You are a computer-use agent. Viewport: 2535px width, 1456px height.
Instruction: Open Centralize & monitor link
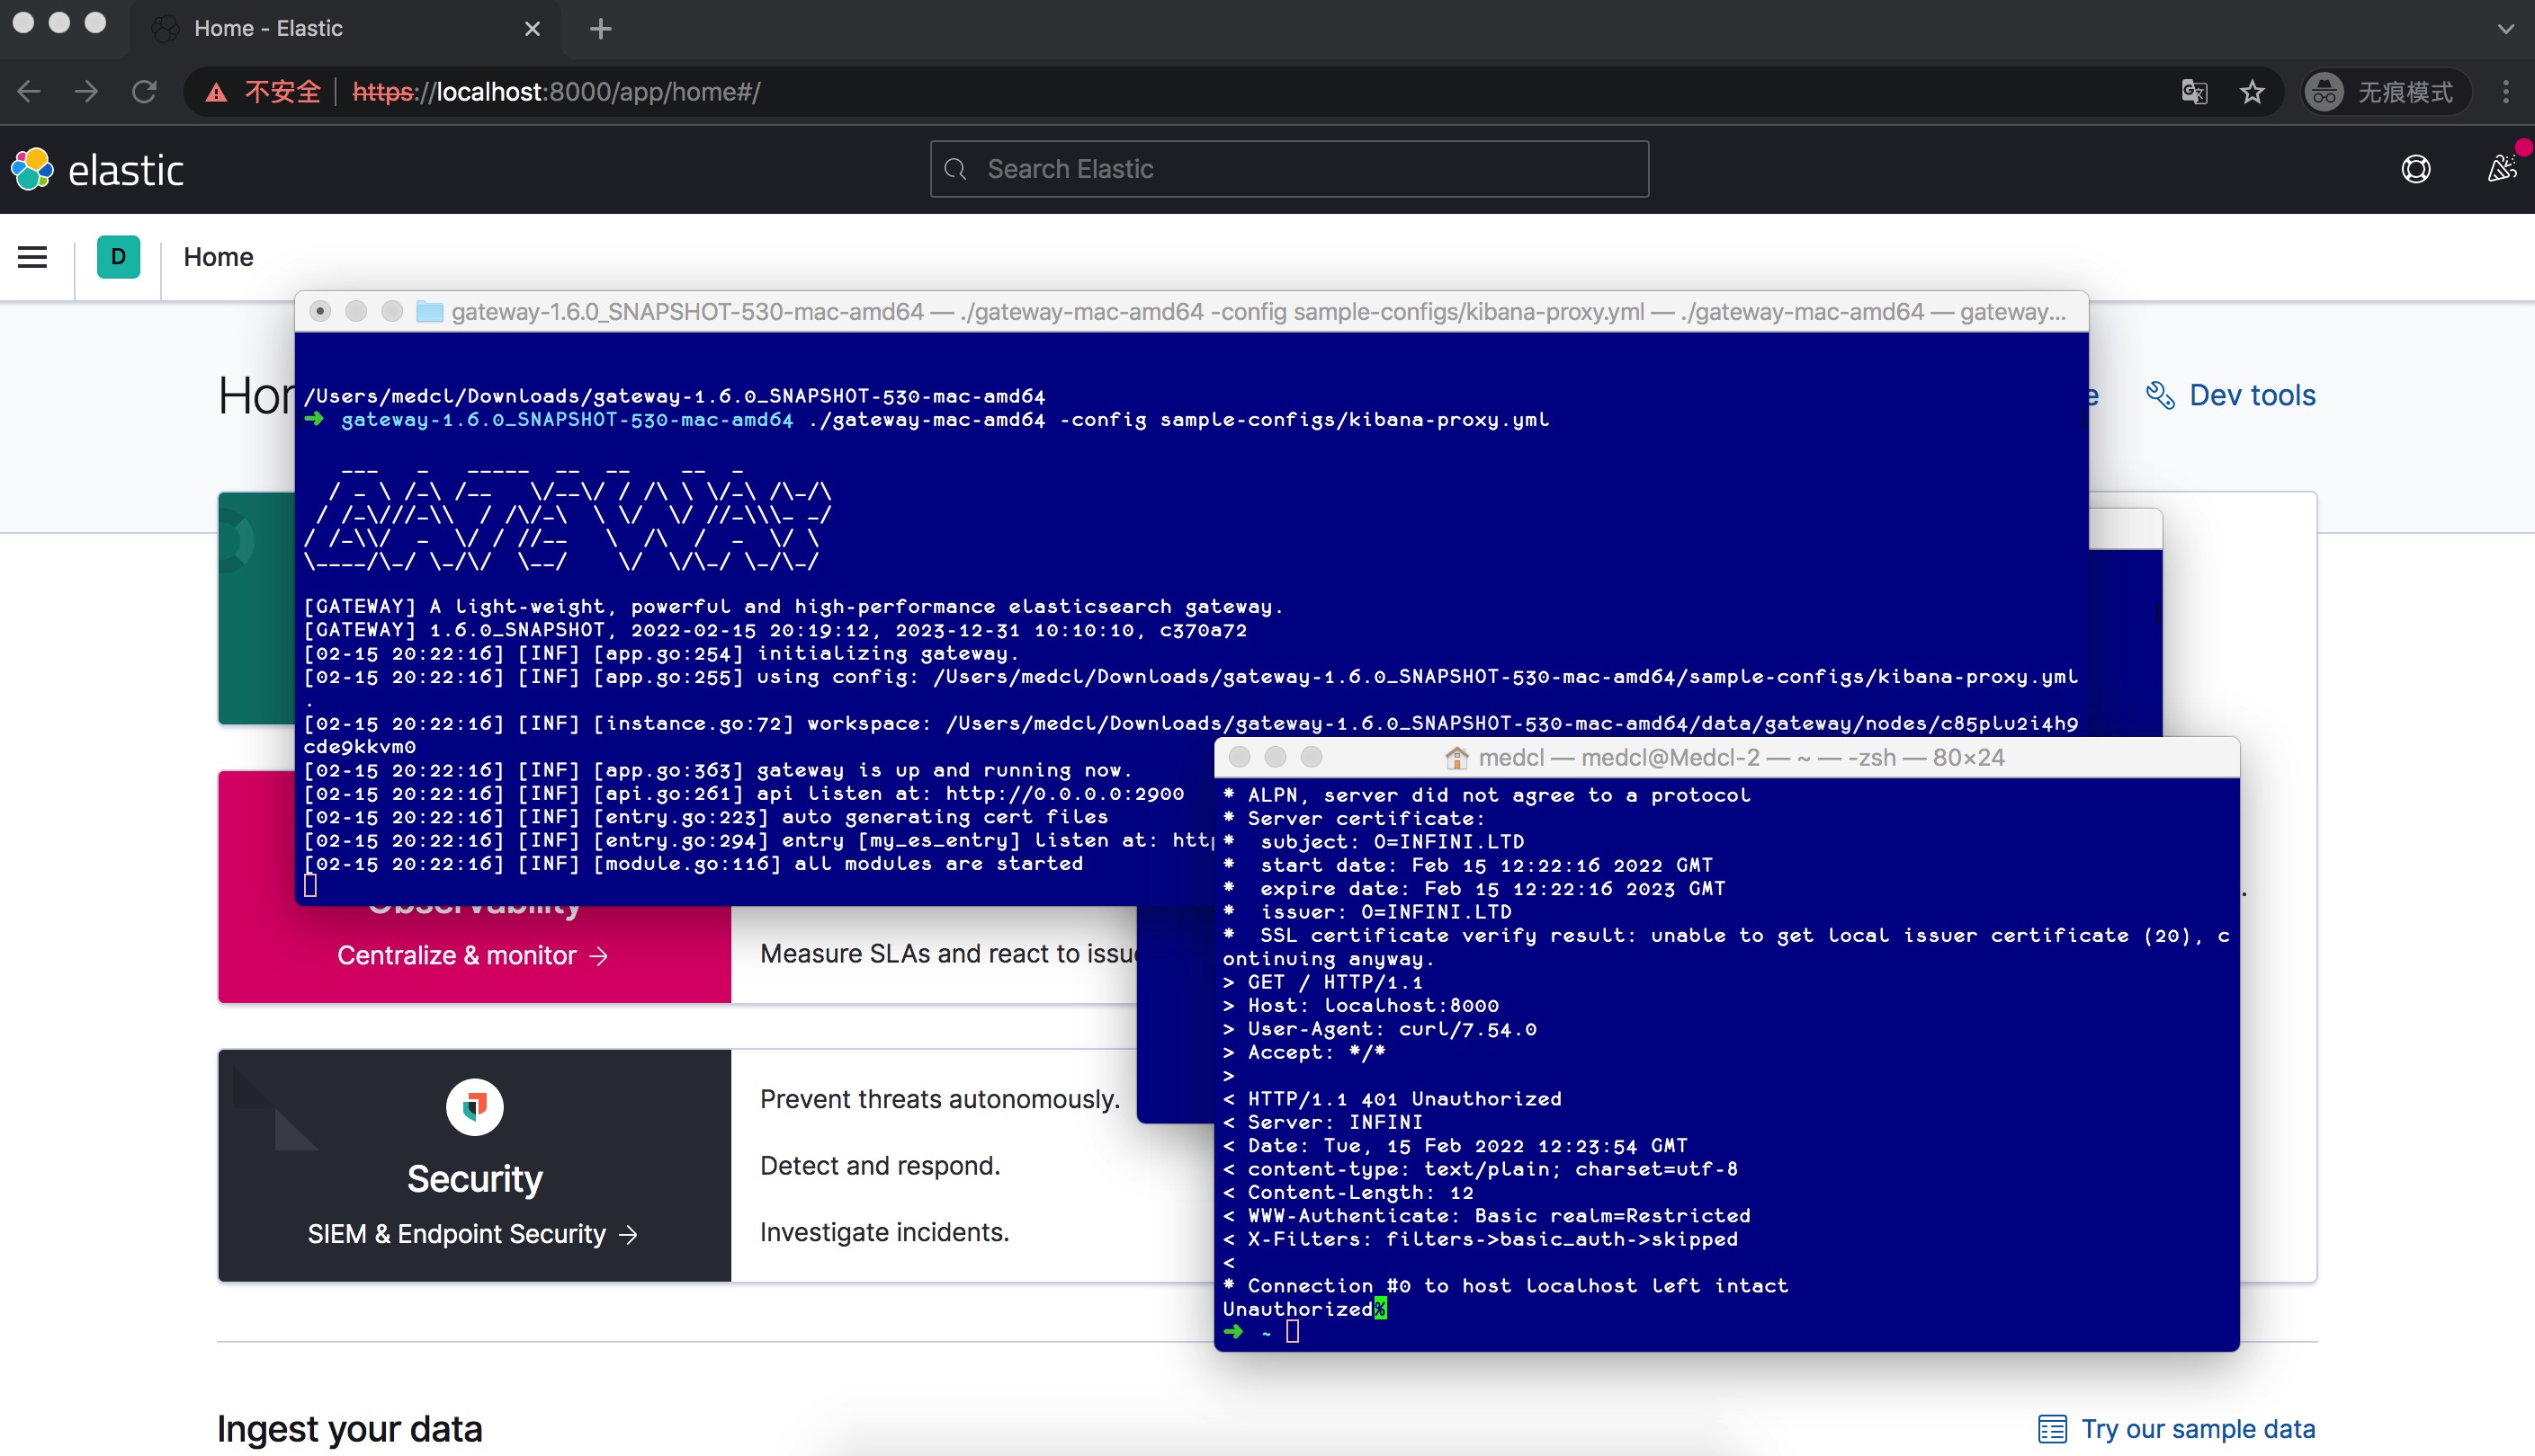(472, 955)
